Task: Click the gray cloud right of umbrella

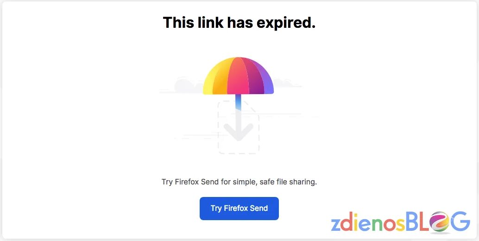Action: click(x=287, y=83)
